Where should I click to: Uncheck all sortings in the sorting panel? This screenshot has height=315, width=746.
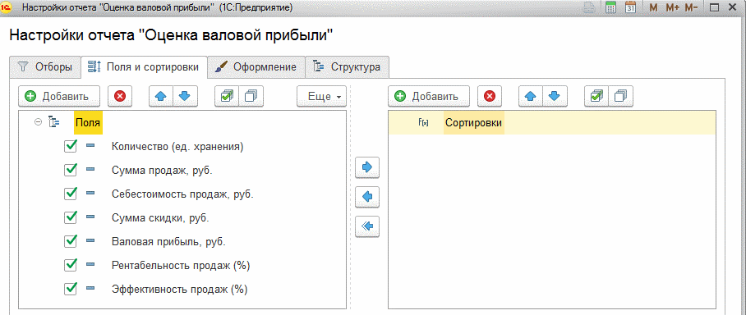click(620, 97)
